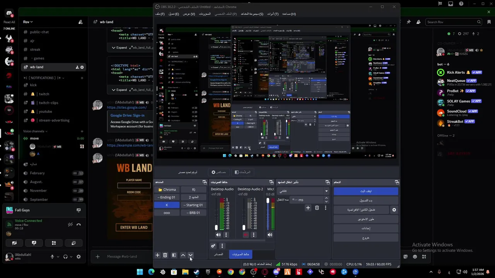Open transition type dropdown
The image size is (495, 278).
tap(303, 191)
